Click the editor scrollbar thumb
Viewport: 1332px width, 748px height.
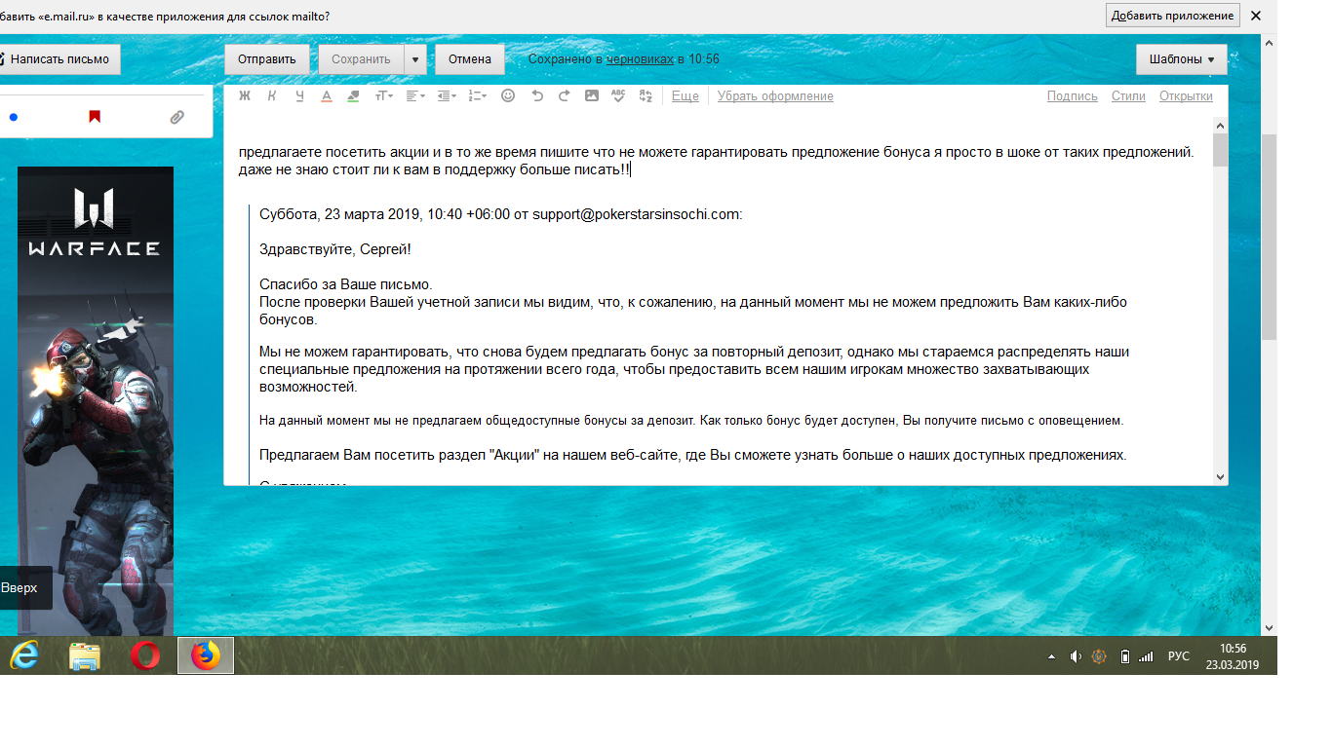pos(1220,151)
